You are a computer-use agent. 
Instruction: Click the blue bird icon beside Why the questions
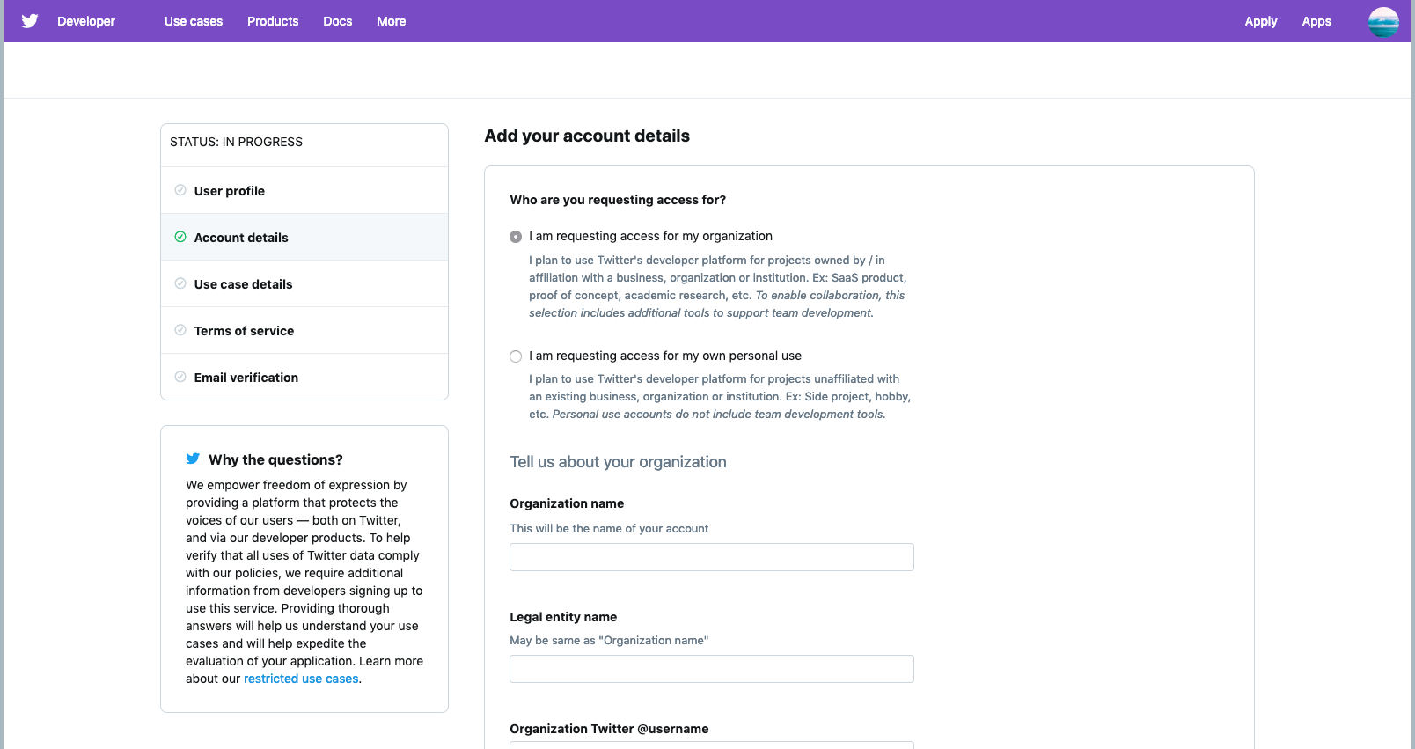pyautogui.click(x=193, y=459)
